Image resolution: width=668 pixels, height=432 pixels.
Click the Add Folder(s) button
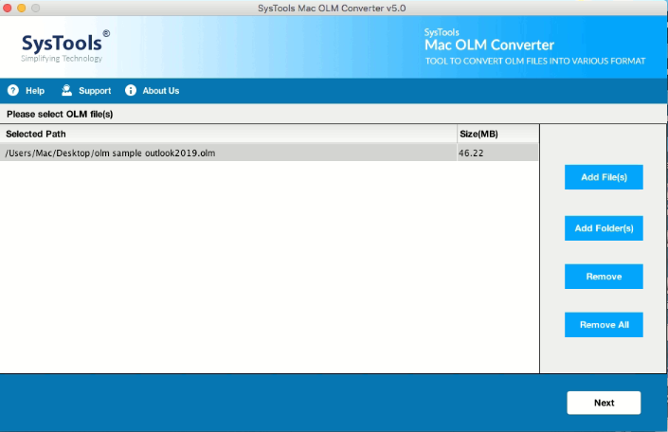tap(604, 228)
